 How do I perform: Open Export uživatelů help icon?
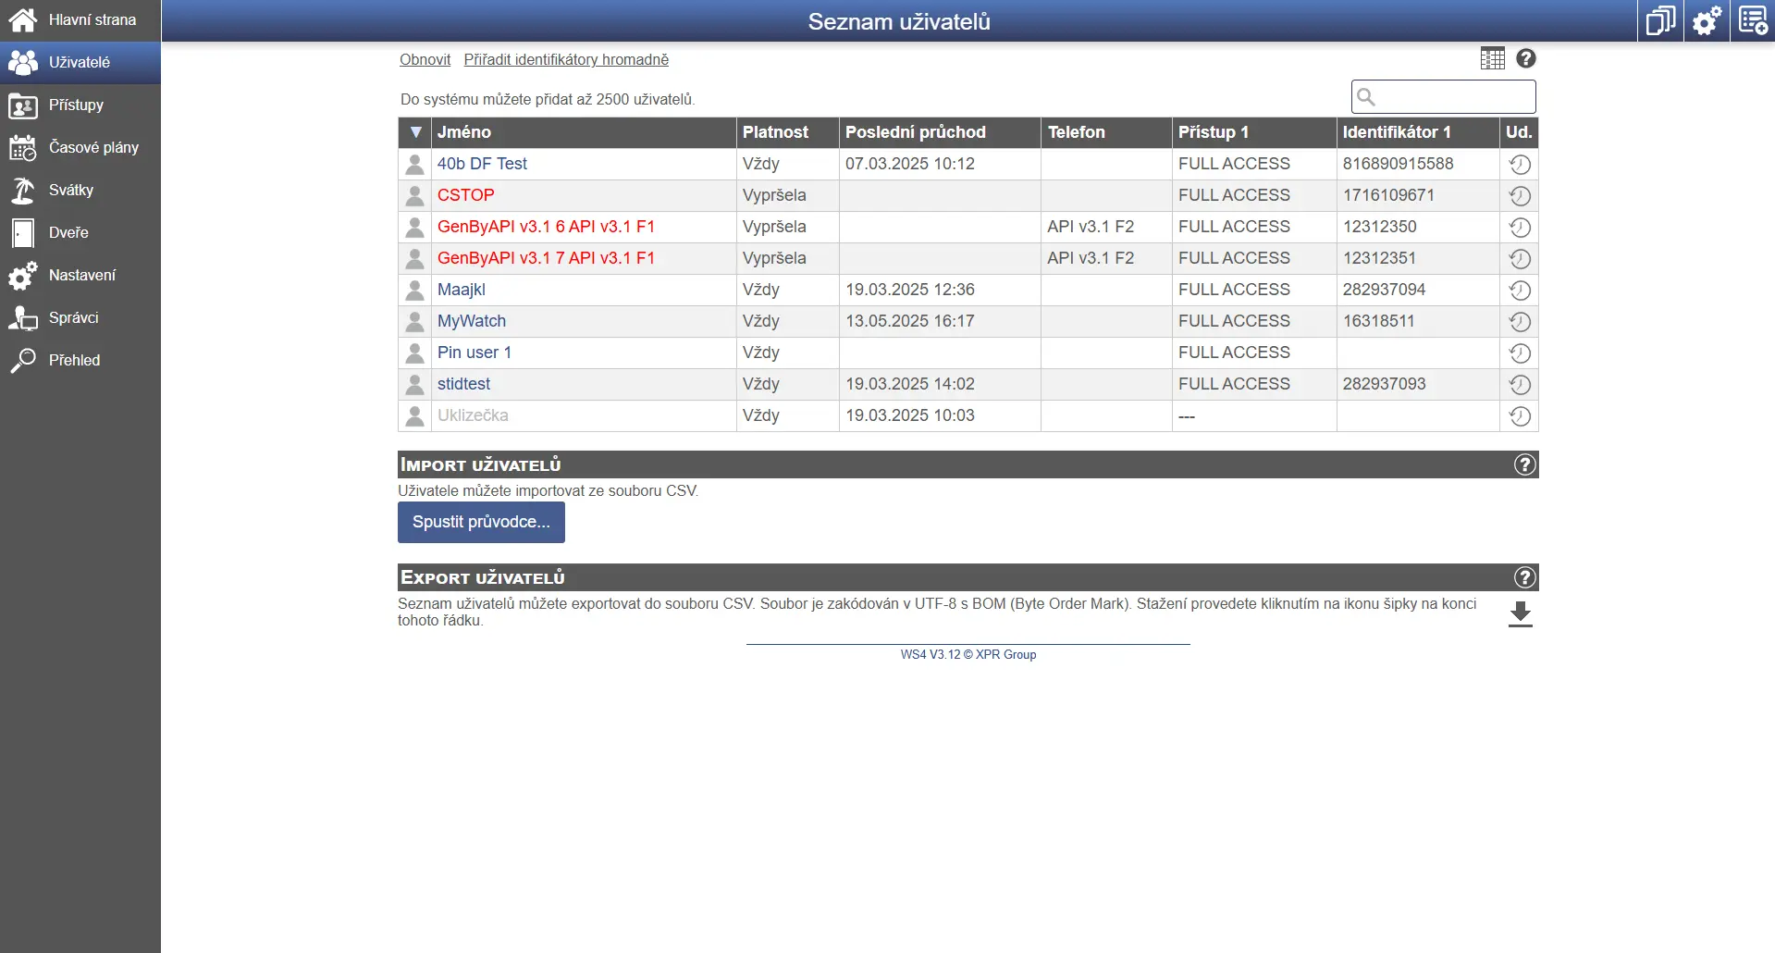pyautogui.click(x=1524, y=577)
